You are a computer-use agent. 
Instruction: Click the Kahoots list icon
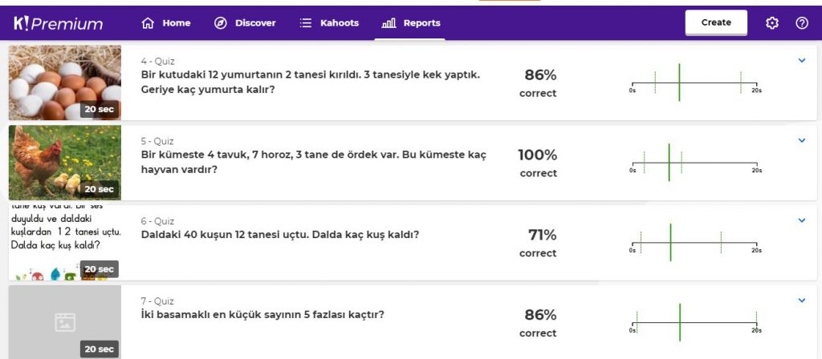[306, 23]
